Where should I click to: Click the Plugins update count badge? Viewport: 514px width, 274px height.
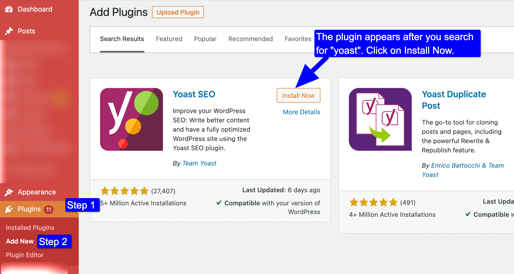point(49,210)
